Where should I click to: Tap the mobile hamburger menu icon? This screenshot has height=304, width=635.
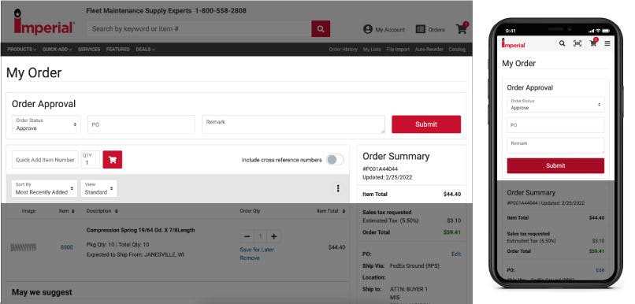tap(607, 43)
